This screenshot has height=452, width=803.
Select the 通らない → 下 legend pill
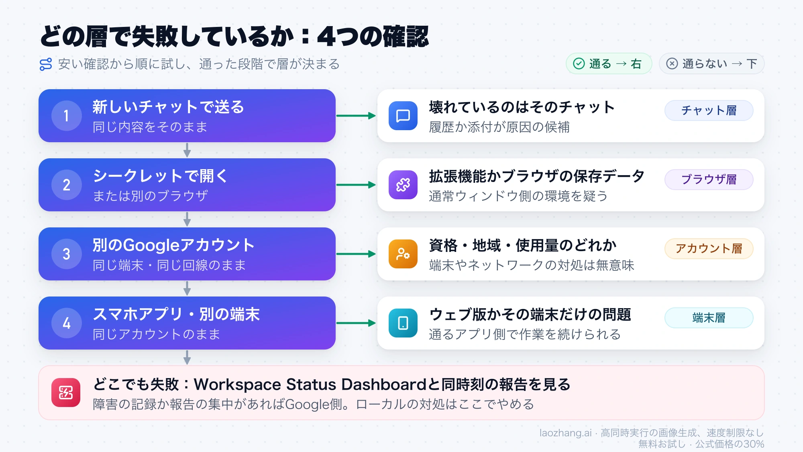[711, 63]
